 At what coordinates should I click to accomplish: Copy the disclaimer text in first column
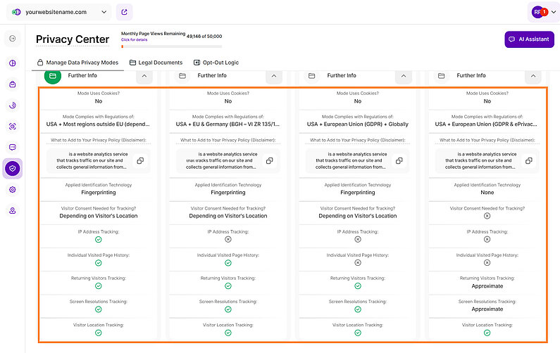click(140, 161)
